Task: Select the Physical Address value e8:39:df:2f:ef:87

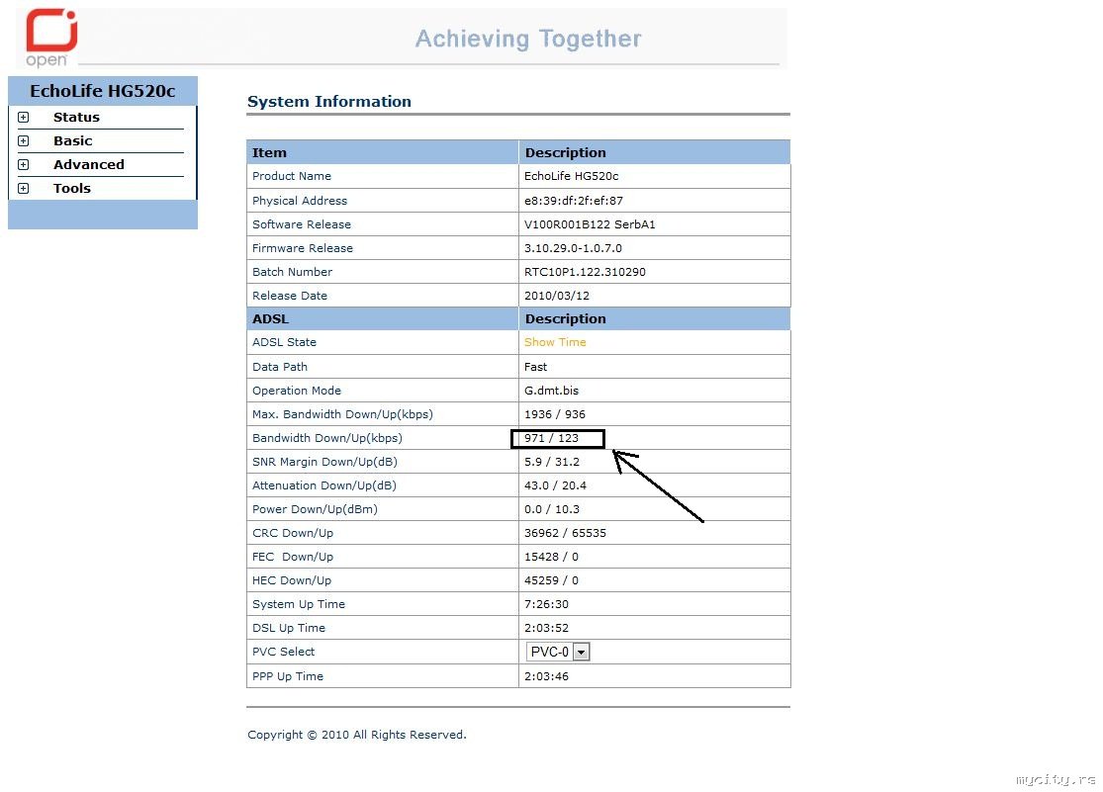Action: 574,201
